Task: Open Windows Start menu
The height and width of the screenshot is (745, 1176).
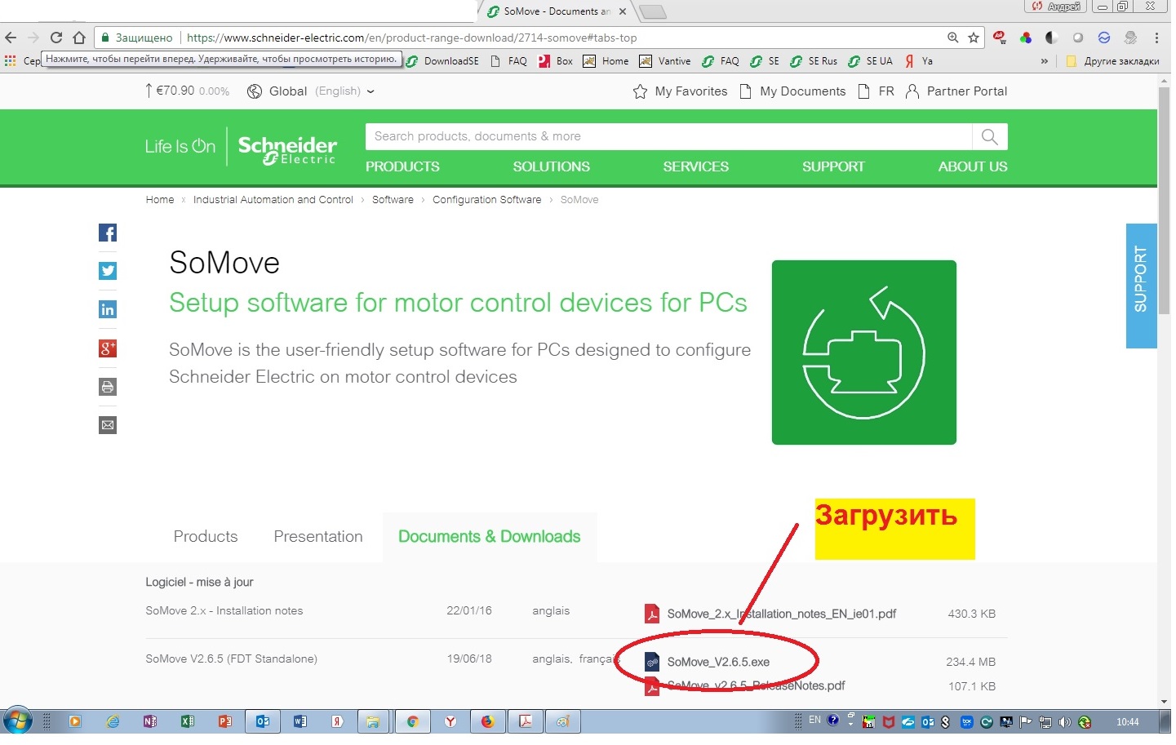Action: (x=17, y=721)
